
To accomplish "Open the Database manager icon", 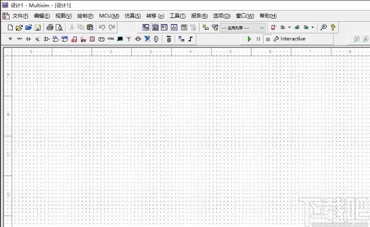I will [215, 28].
